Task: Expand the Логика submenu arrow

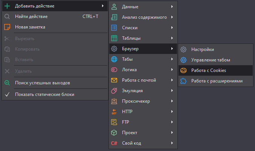Action: 172,70
